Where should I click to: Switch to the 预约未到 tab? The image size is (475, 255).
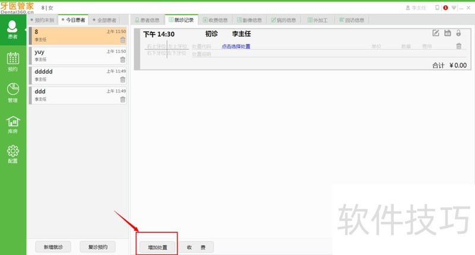click(42, 20)
